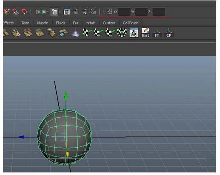Click the center square manipulator handle on sphere

(64, 137)
